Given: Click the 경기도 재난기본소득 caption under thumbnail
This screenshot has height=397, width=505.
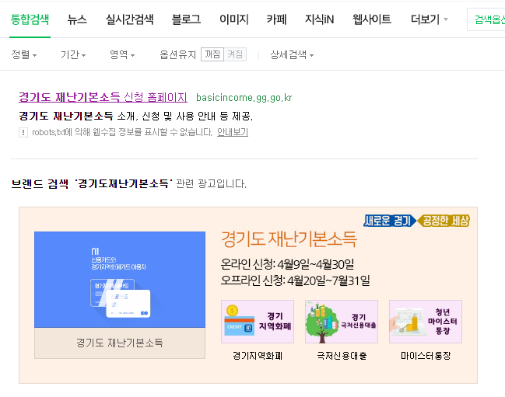Looking at the screenshot, I should tap(120, 343).
